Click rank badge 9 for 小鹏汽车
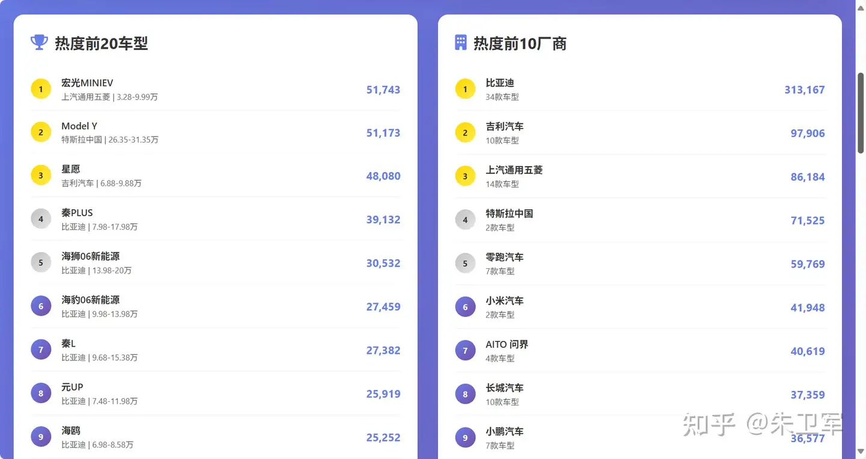 click(x=465, y=438)
